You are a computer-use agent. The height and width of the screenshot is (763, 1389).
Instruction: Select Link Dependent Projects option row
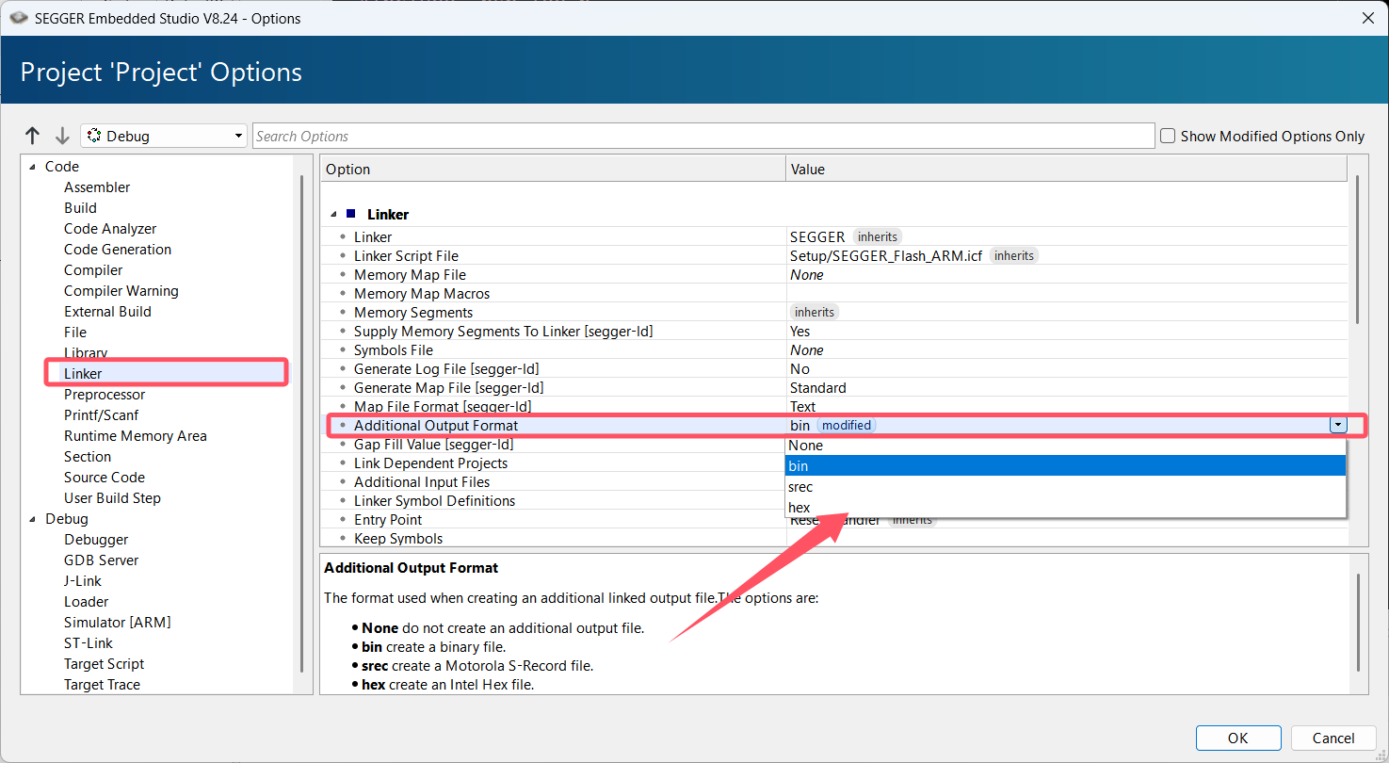pos(553,463)
